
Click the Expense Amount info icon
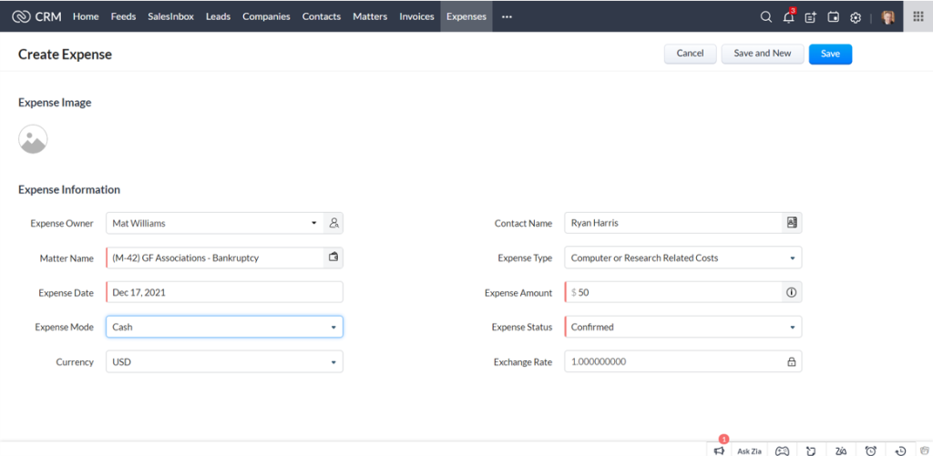click(x=791, y=293)
